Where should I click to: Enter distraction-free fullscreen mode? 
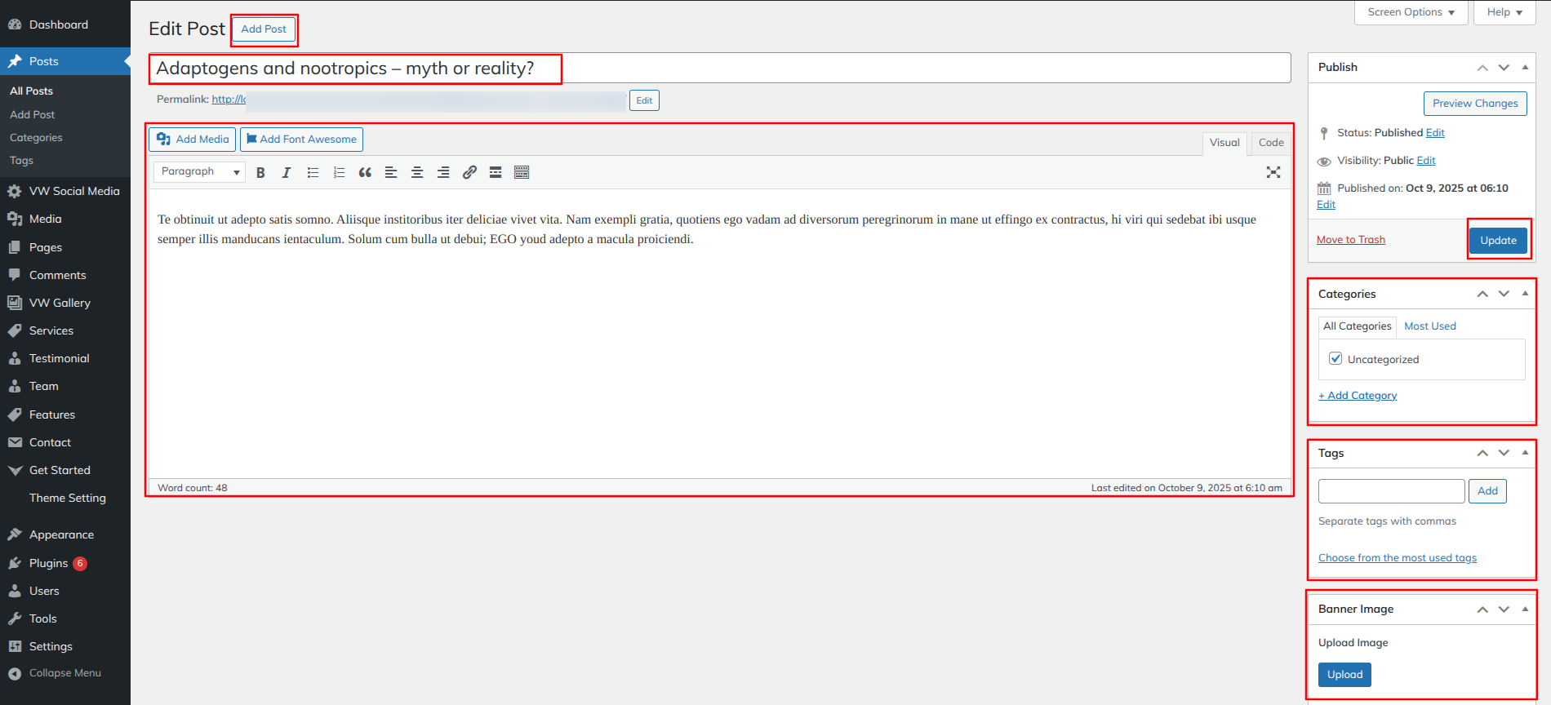coord(1273,172)
